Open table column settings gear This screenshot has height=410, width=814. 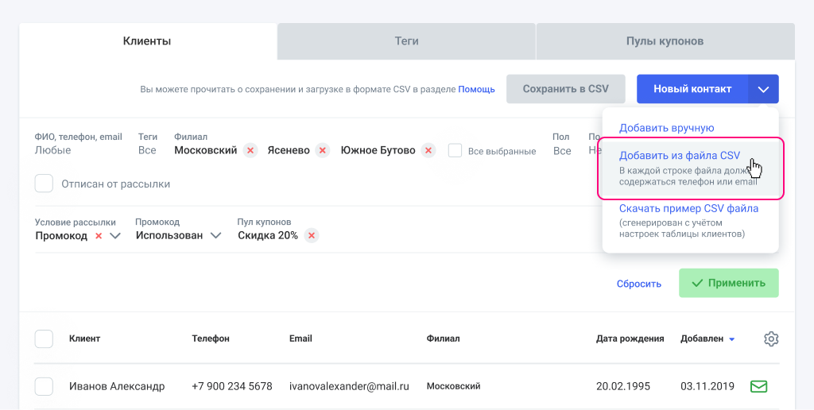[x=770, y=338]
